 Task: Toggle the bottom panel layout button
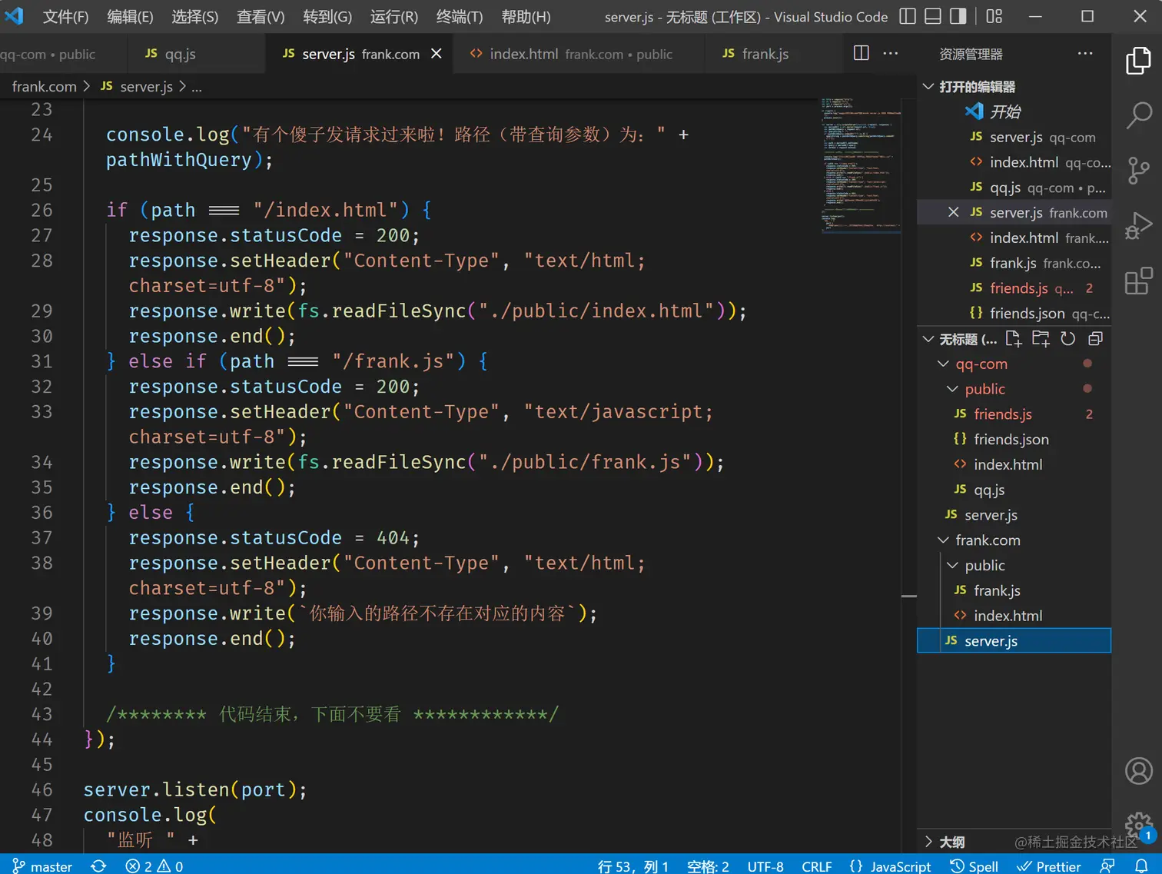pyautogui.click(x=932, y=16)
